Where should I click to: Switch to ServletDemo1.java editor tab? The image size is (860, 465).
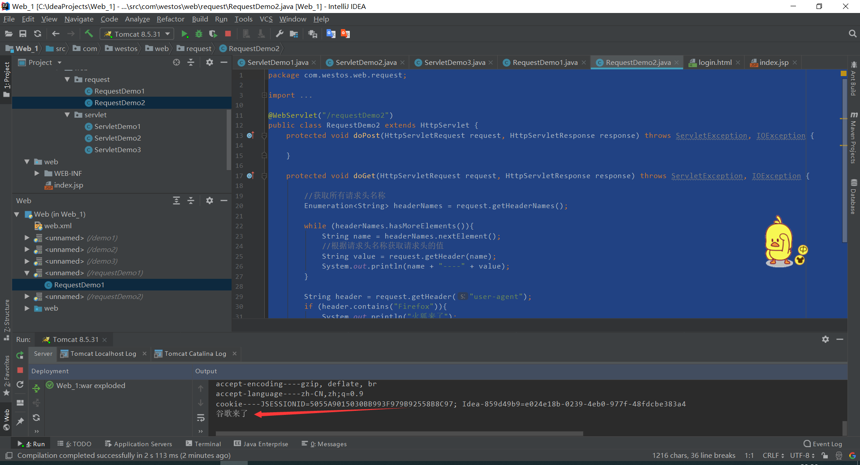(278, 62)
